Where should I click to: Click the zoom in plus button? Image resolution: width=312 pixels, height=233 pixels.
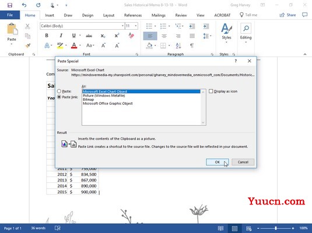pyautogui.click(x=293, y=228)
